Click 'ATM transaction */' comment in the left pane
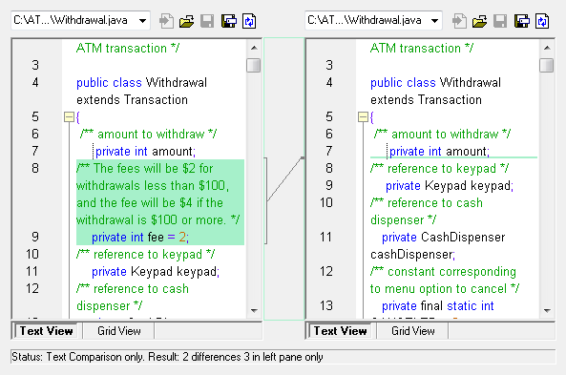The width and height of the screenshot is (566, 375). pos(128,48)
